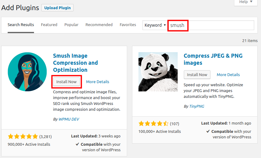Visit the WPMU DEV author link
The width and height of the screenshot is (261, 158).
[69, 119]
